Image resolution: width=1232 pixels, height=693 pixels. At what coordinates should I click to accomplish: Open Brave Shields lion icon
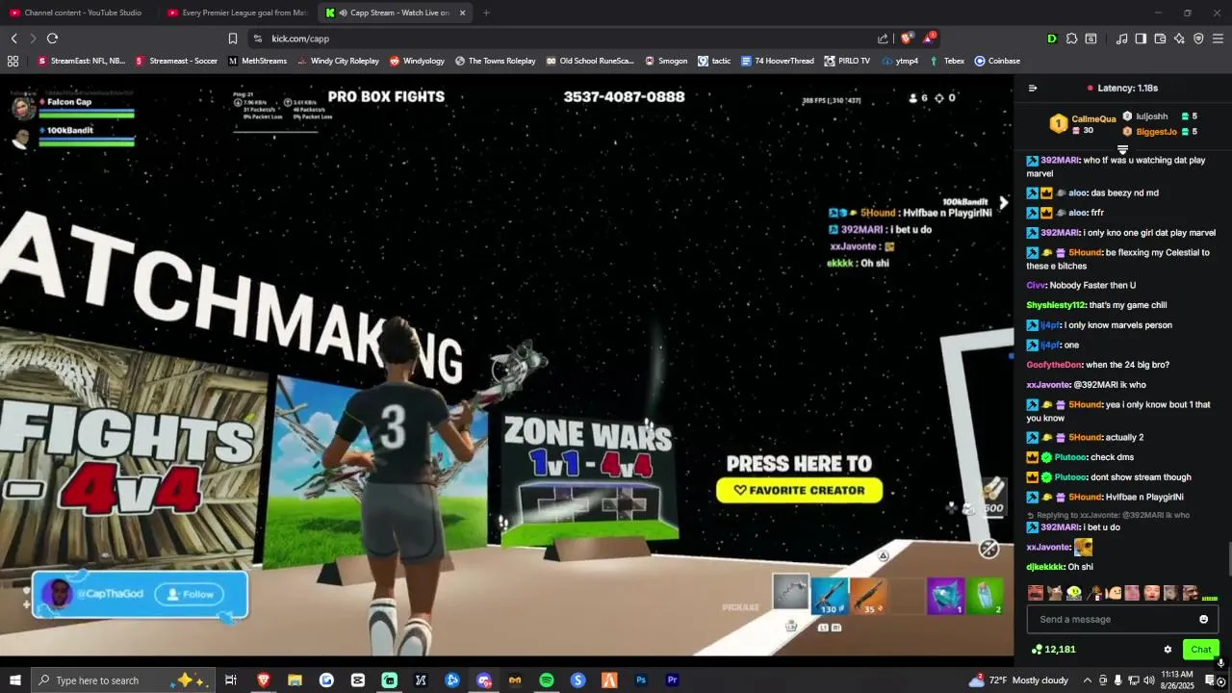point(906,38)
